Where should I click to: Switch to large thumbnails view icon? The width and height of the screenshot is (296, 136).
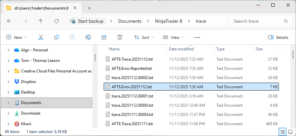(290, 132)
